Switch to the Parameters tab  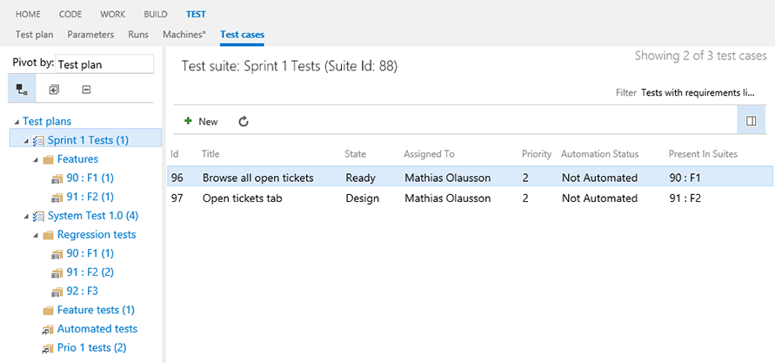point(91,35)
